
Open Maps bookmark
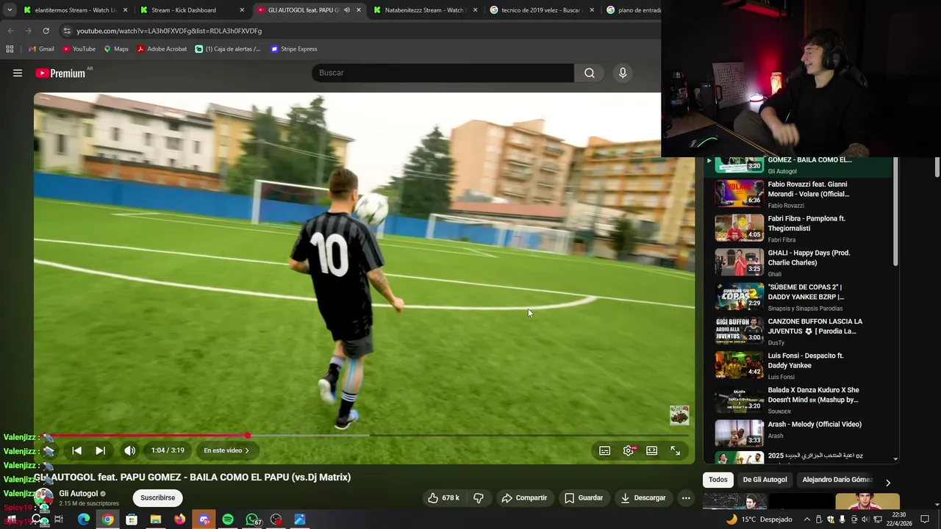tap(116, 49)
